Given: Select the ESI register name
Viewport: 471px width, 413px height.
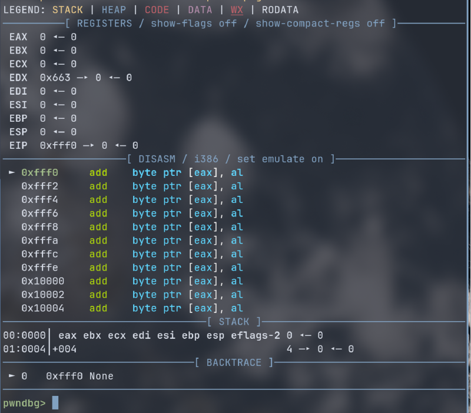Looking at the screenshot, I should pos(18,105).
